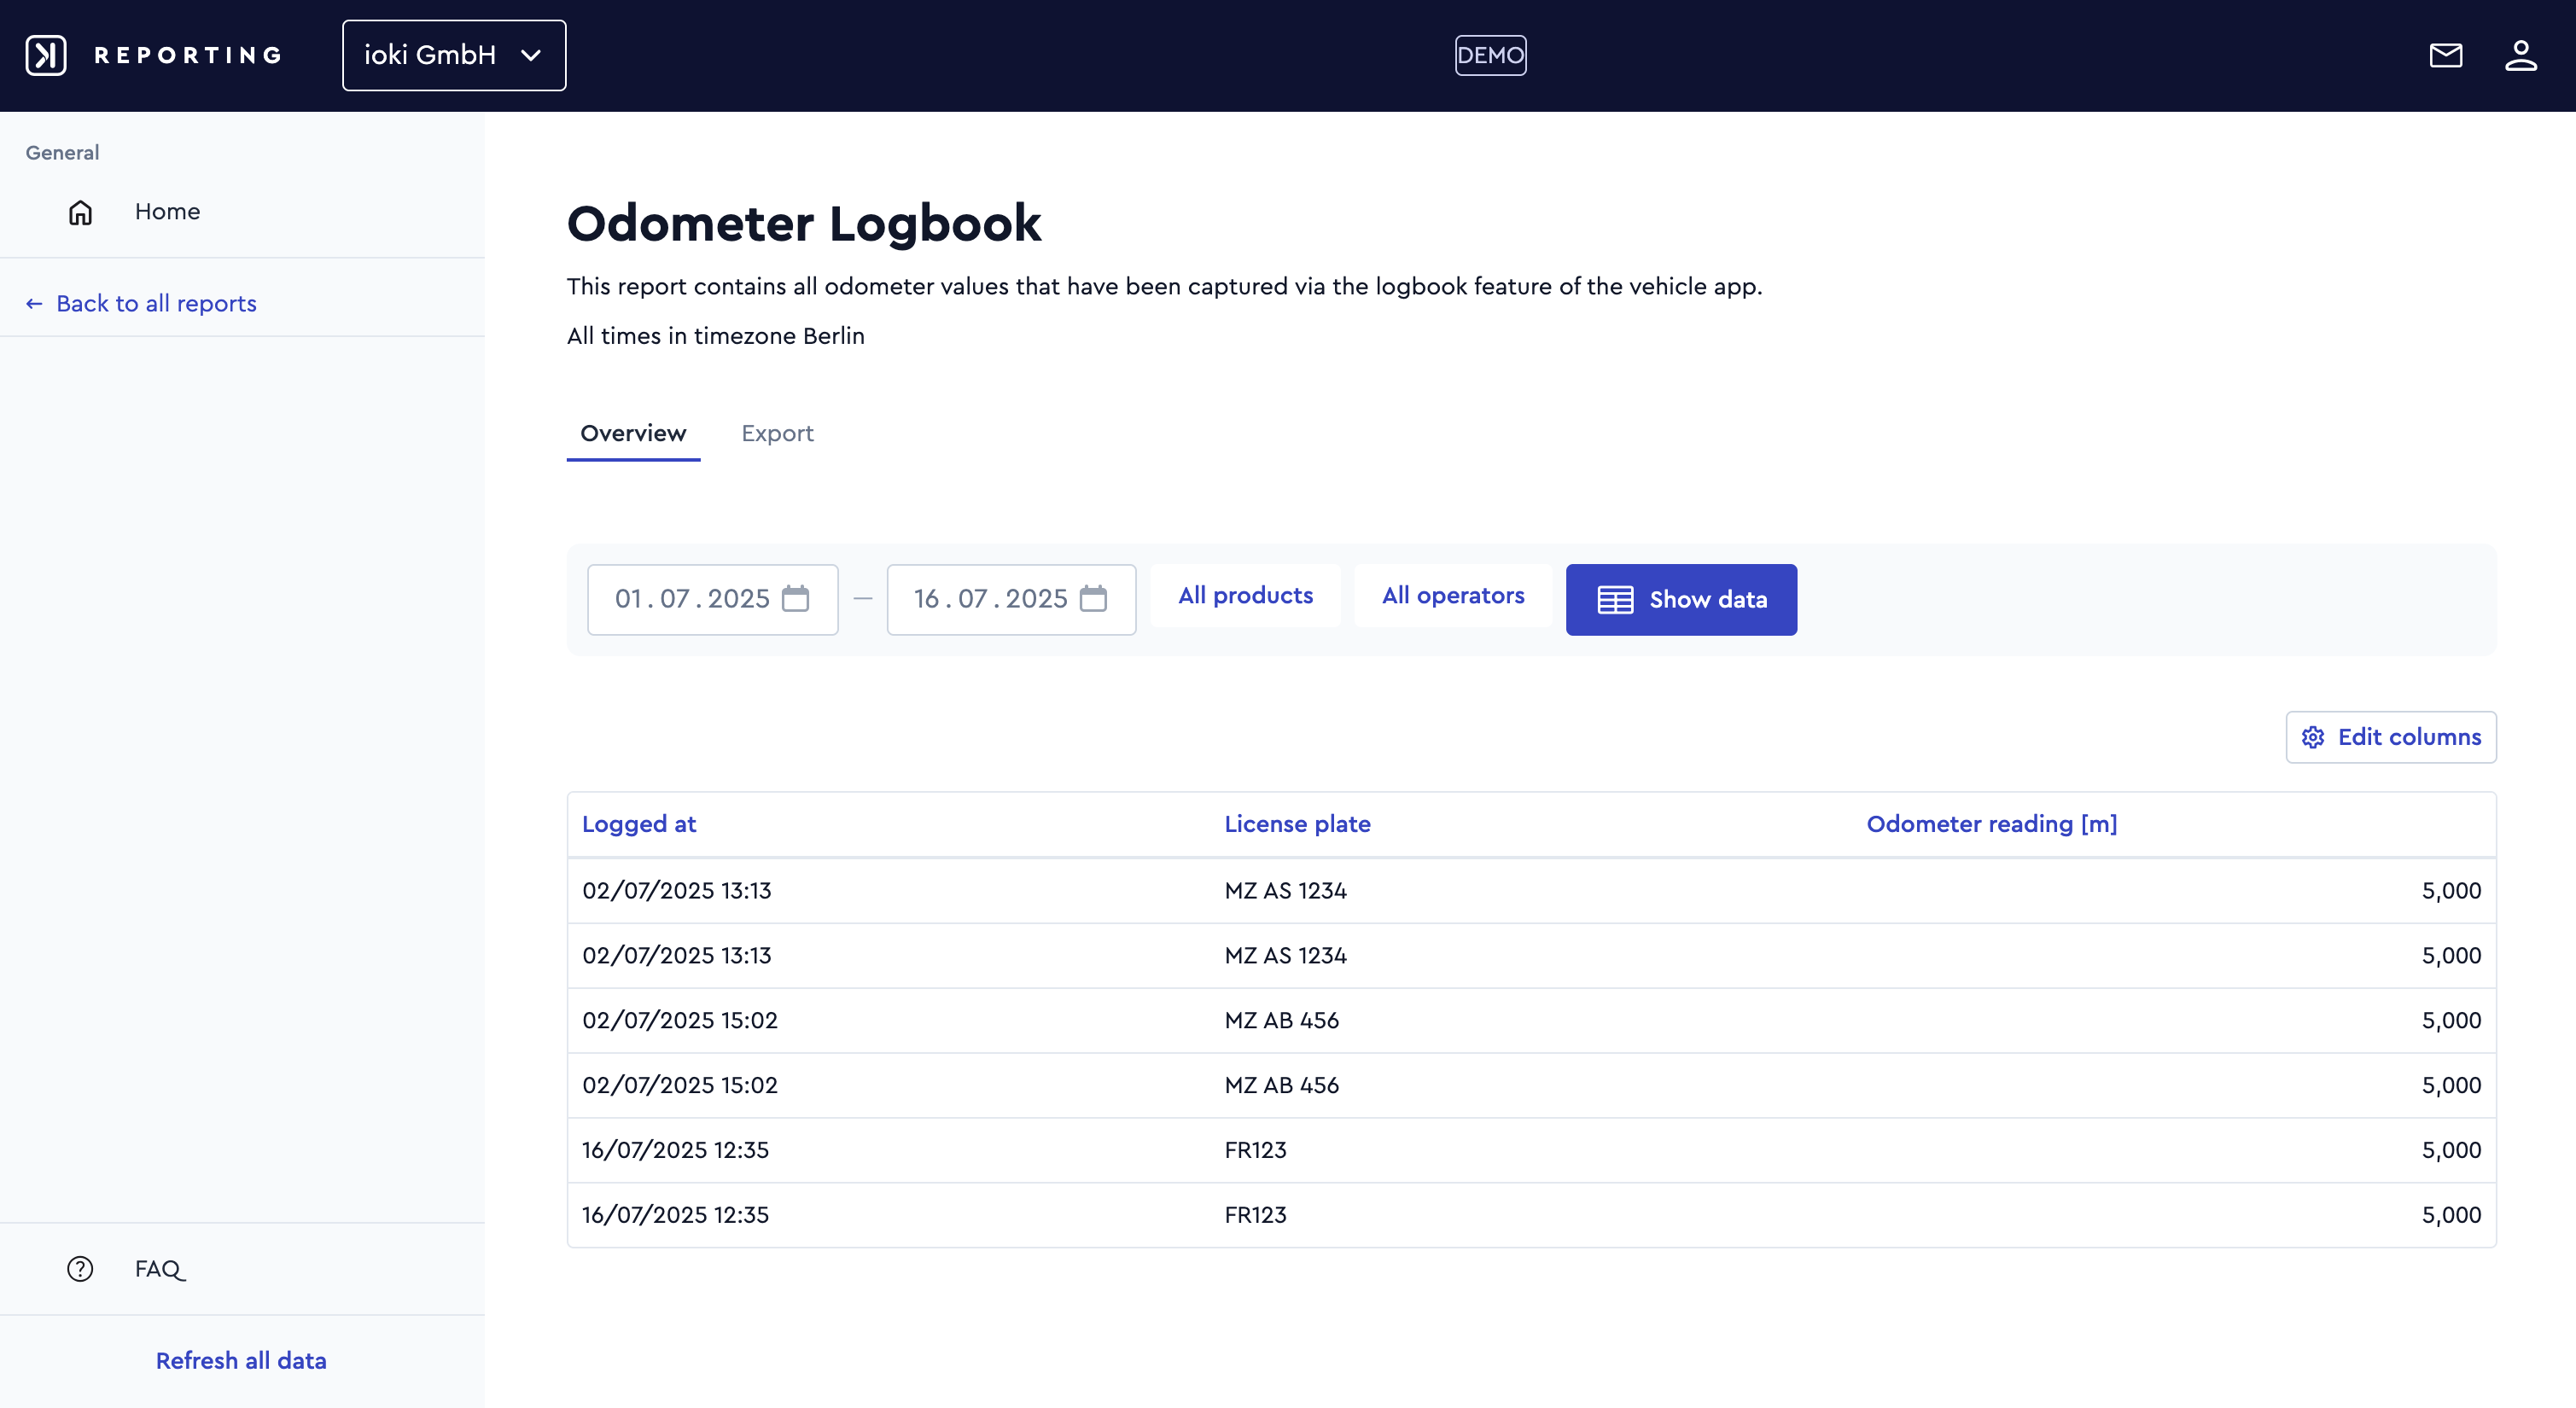The width and height of the screenshot is (2576, 1408).
Task: Open the end date calendar icon
Action: coord(1094,598)
